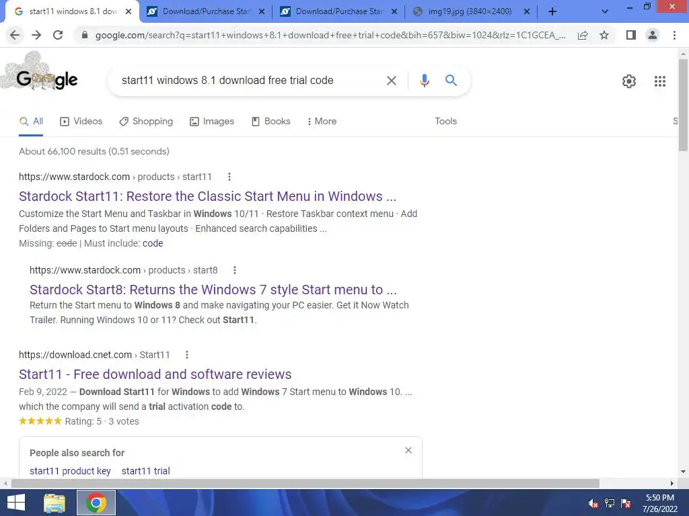Viewport: 689px width, 516px height.
Task: Select the Shopping search filter
Action: click(x=146, y=122)
